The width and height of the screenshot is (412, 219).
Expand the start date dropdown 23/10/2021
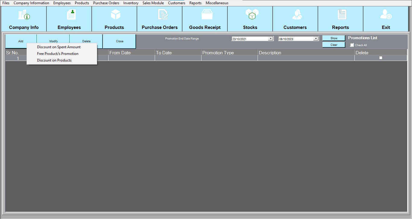click(271, 39)
